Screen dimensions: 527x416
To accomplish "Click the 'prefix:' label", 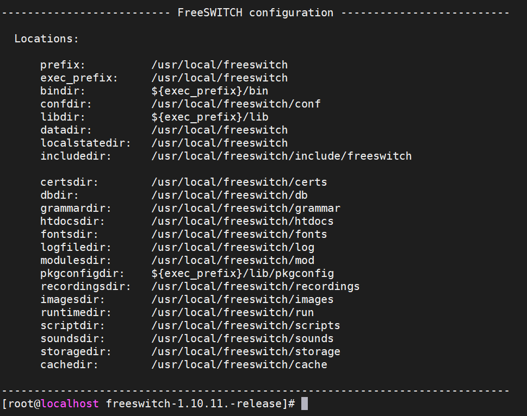I will [63, 65].
